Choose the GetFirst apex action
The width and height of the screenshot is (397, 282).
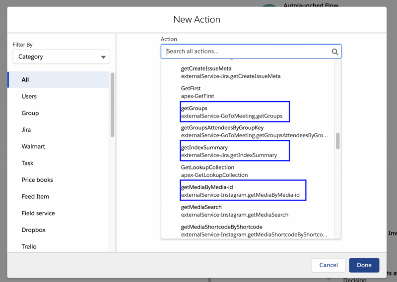(248, 92)
